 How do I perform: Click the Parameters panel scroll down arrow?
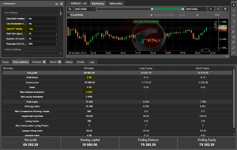(60, 53)
